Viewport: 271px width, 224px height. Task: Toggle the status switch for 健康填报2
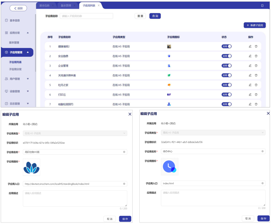coord(226,46)
